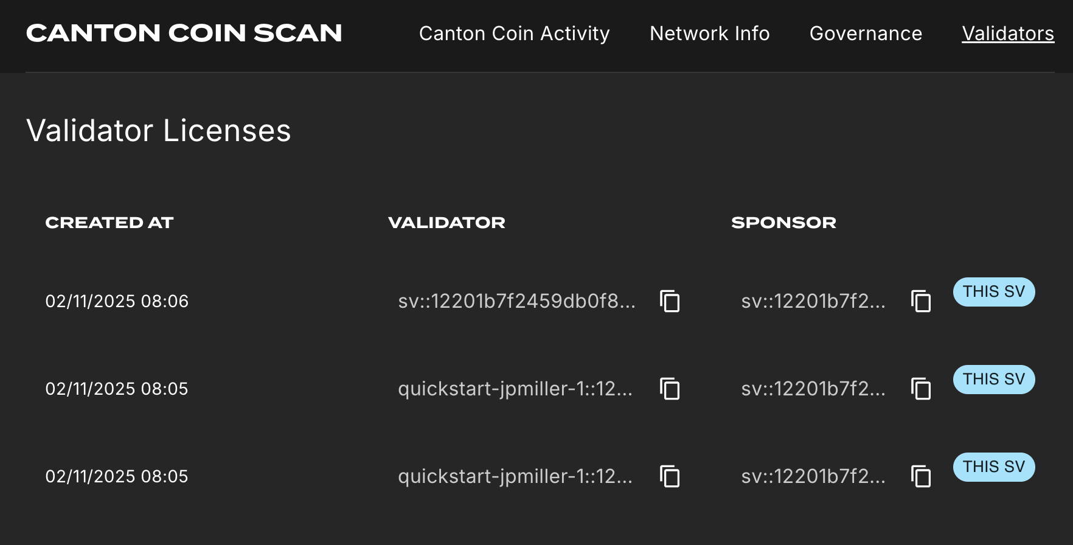Navigate to the Governance page

865,33
